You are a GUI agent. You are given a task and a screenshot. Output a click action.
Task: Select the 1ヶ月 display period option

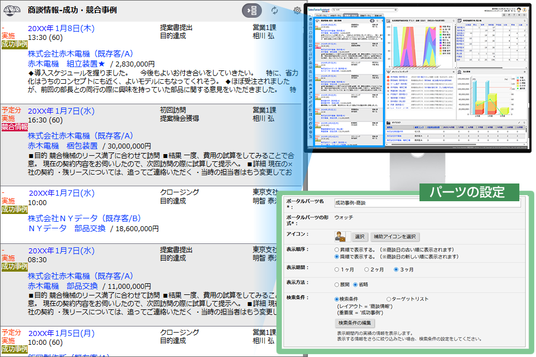(337, 269)
